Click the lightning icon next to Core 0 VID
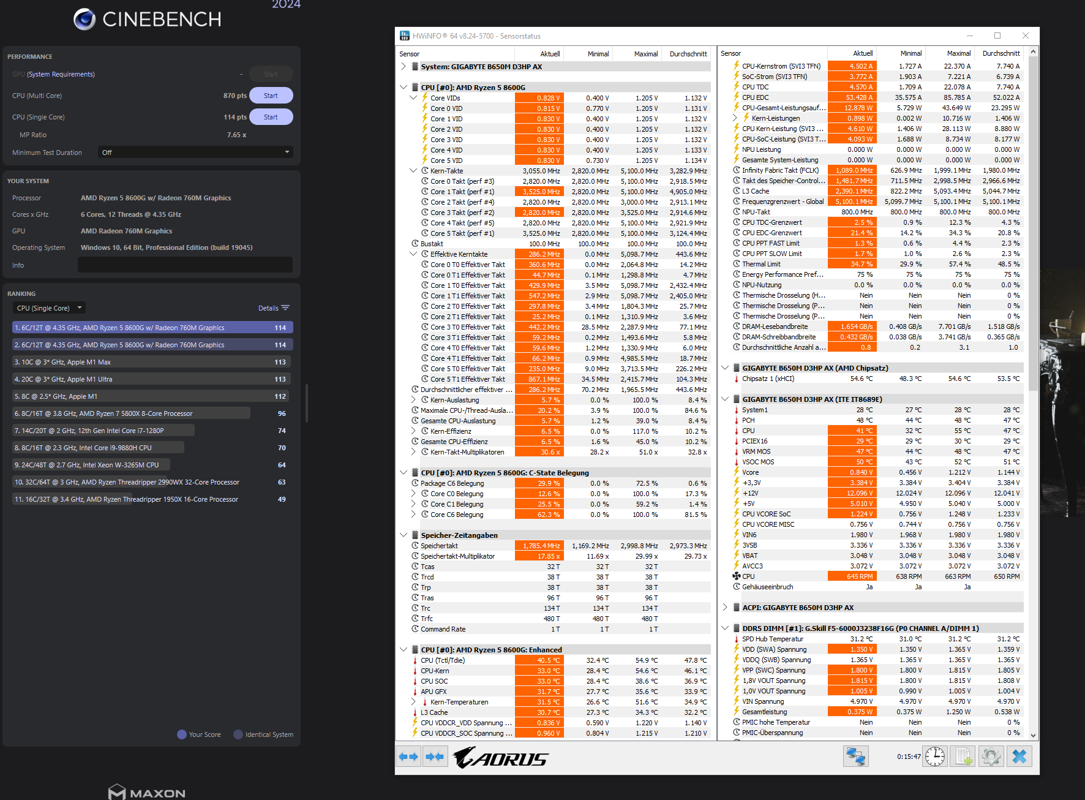This screenshot has height=800, width=1085. click(x=425, y=108)
